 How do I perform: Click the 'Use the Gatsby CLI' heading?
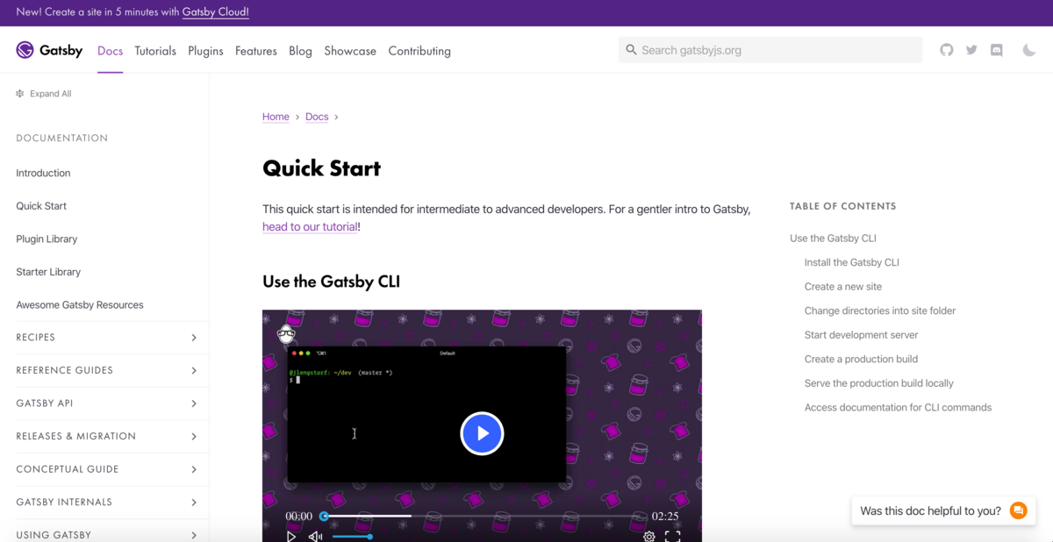click(x=331, y=282)
